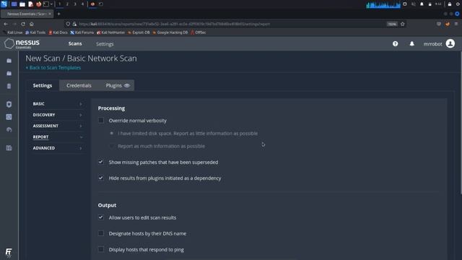This screenshot has height=260, width=462.
Task: Open the community news sidebar icon
Action: click(x=9, y=148)
